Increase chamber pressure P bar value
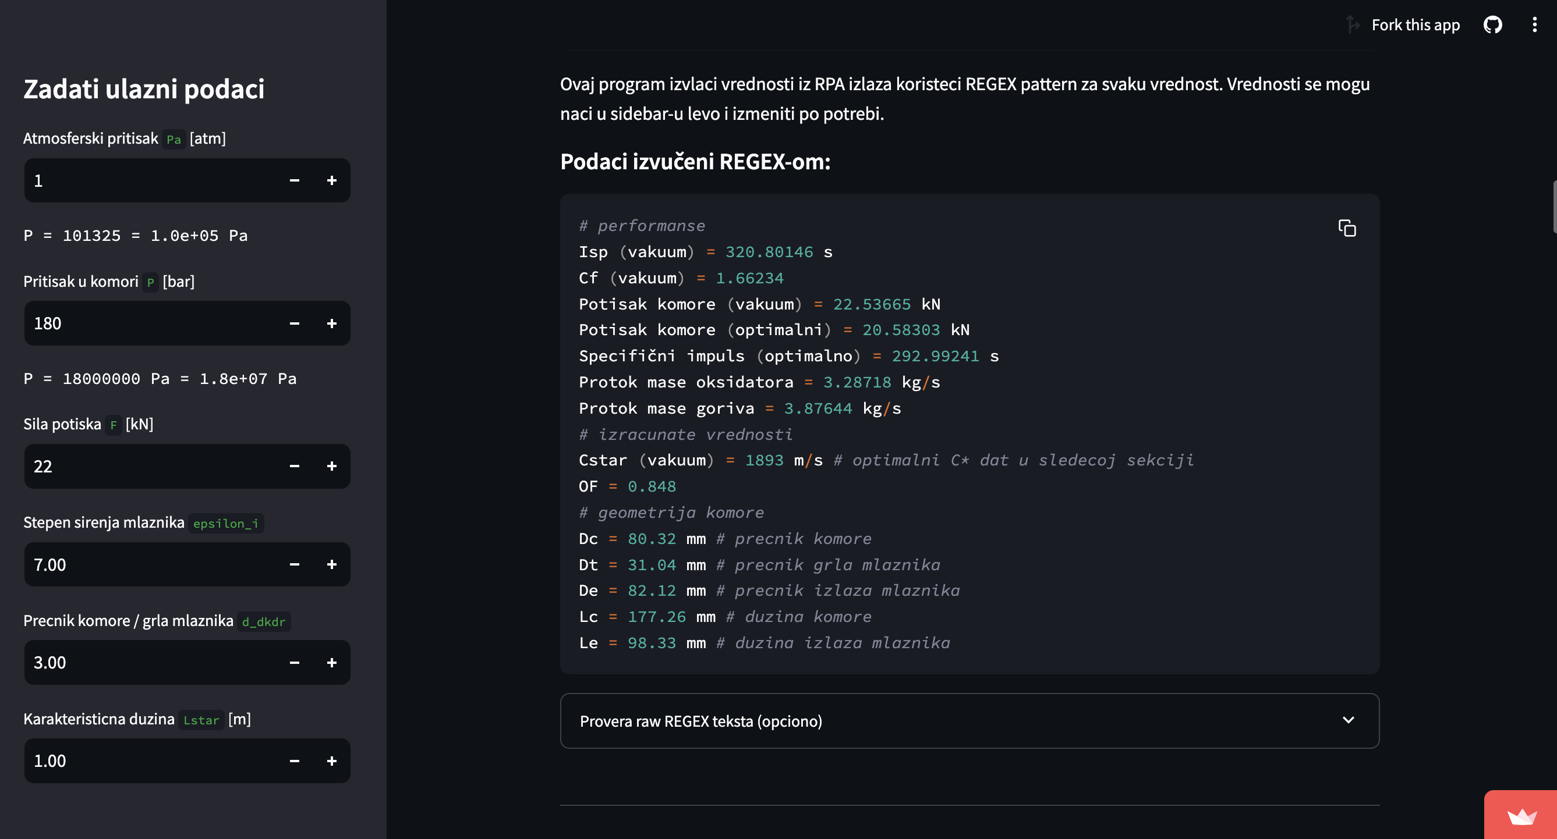 coord(332,323)
